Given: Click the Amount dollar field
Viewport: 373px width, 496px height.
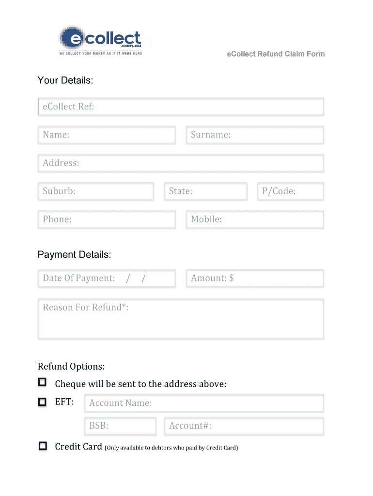Looking at the screenshot, I should click(255, 279).
